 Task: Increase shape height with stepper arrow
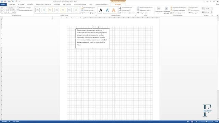click(211, 8)
